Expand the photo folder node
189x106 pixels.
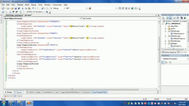click(165, 29)
